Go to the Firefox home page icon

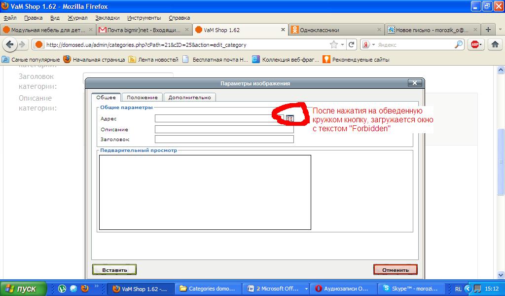click(495, 44)
